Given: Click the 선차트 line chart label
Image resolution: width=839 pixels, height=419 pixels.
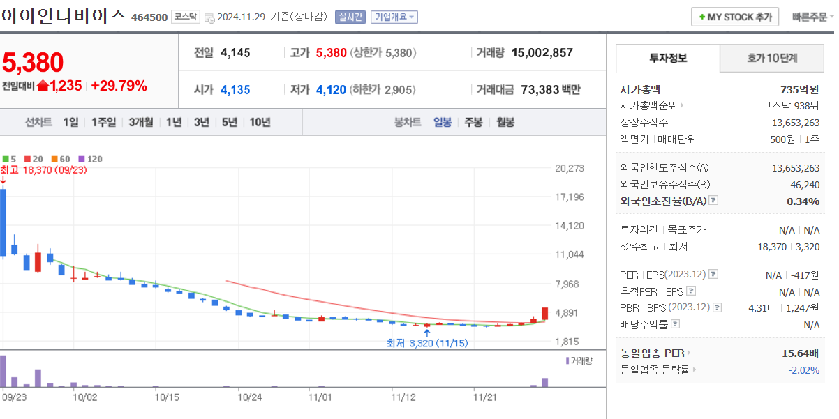Looking at the screenshot, I should tap(38, 122).
